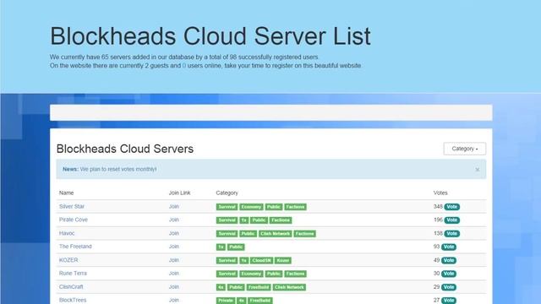541x304 pixels.
Task: Open The Freeland server link
Action: (75, 247)
